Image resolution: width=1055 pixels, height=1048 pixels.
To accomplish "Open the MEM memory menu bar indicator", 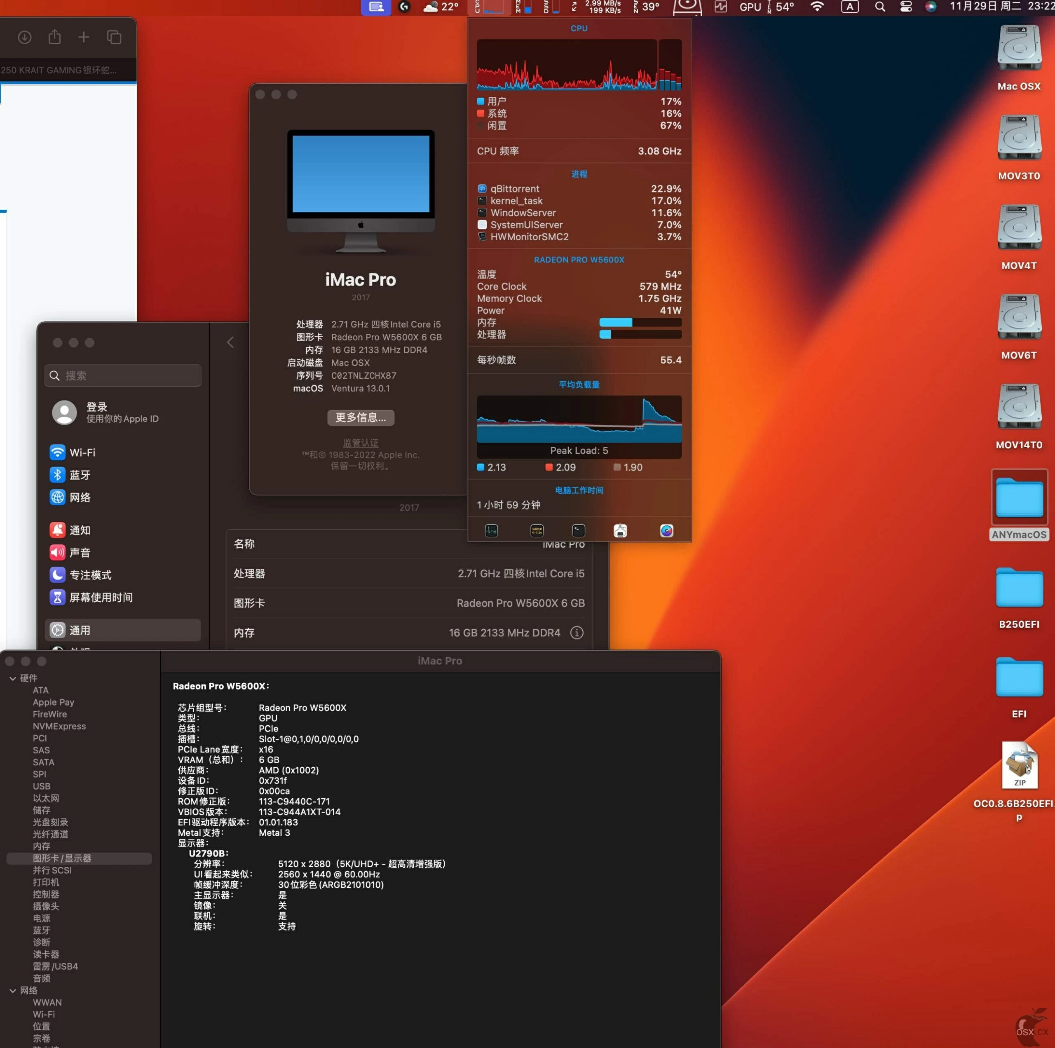I will tap(523, 7).
